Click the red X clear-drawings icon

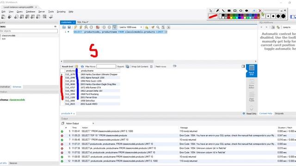(260, 11)
